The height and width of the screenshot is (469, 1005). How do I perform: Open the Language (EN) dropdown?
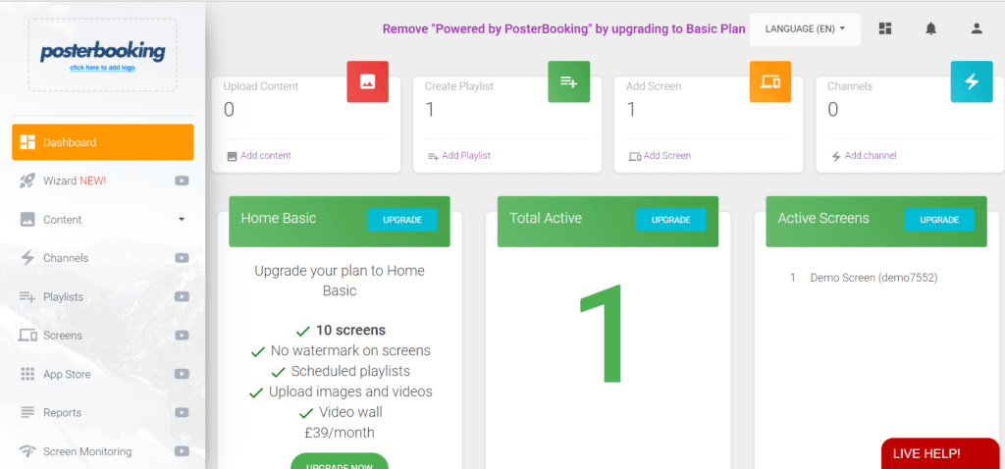click(x=805, y=28)
